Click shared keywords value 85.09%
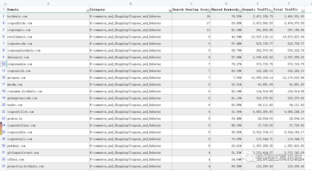 tap(226, 125)
